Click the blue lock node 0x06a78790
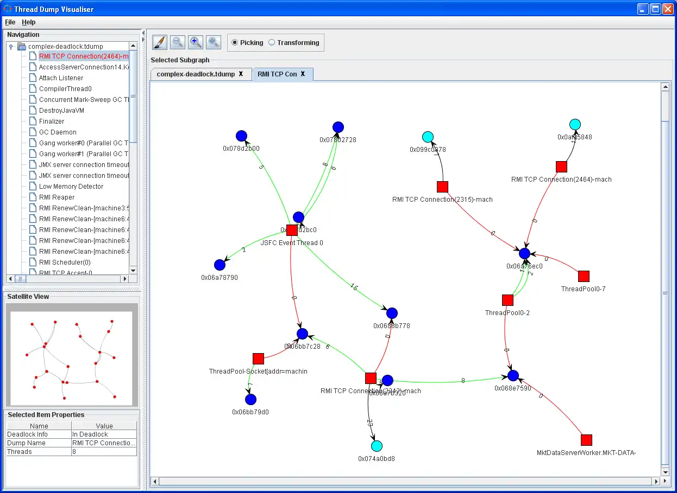Screen dimensions: 677x493 220,265
